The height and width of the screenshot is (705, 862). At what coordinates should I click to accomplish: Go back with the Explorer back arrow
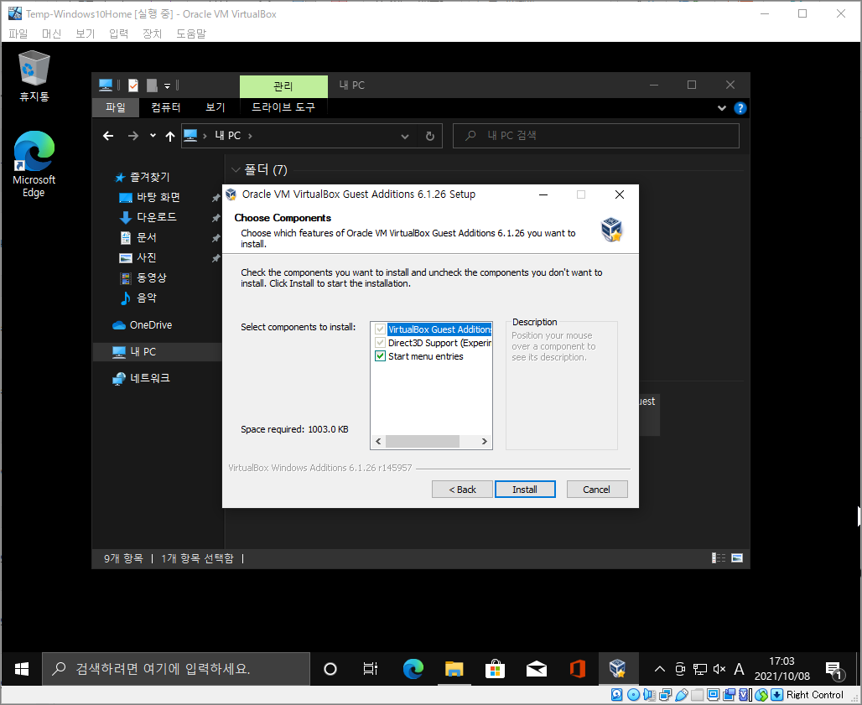tap(108, 136)
